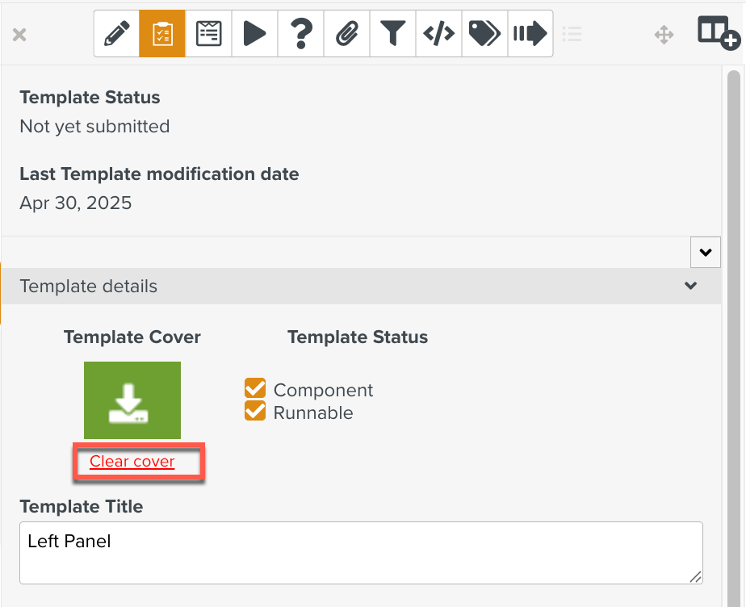This screenshot has width=746, height=607.
Task: Uncheck the Runnable checkbox
Action: point(255,412)
